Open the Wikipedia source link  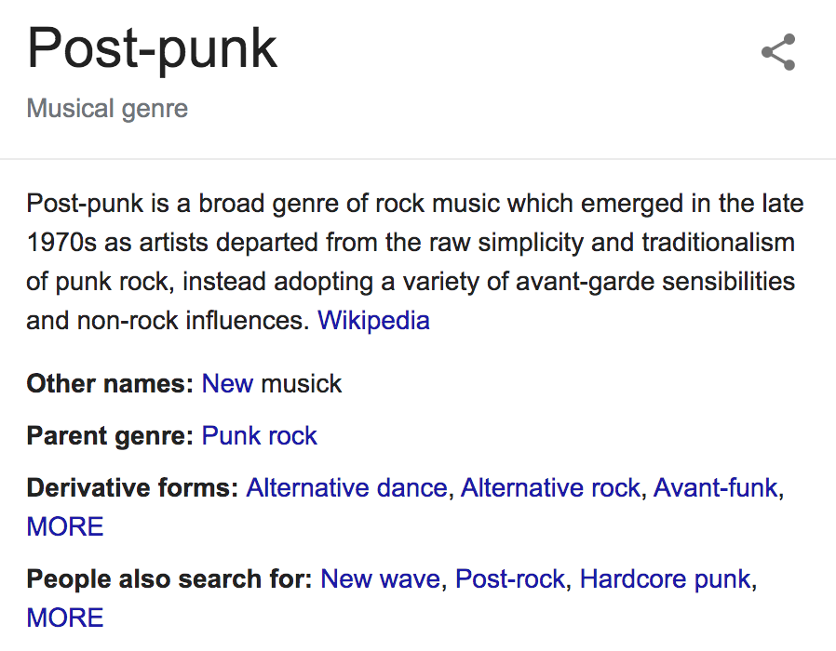click(x=373, y=321)
